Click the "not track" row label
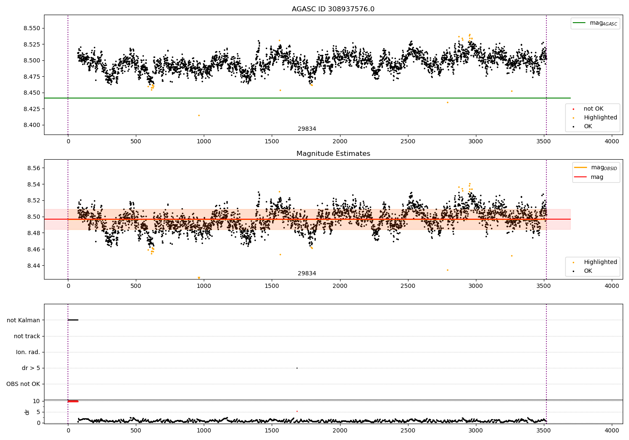 [x=27, y=336]
